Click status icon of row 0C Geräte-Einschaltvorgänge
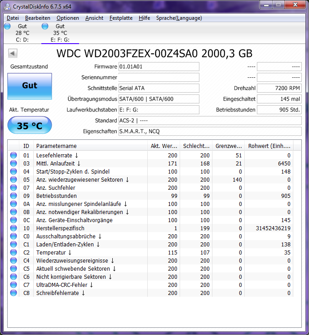Image resolution: width=309 pixels, height=335 pixels. [x=13, y=220]
